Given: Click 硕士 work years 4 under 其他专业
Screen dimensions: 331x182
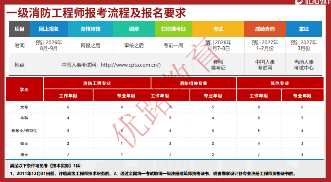Looking at the screenshot, I should (259, 144).
